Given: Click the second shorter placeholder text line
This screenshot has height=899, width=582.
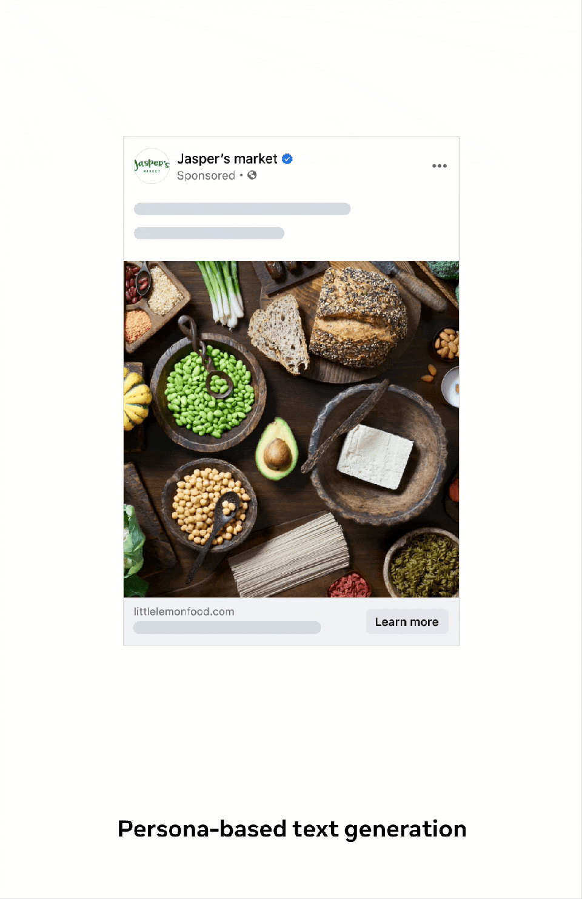Looking at the screenshot, I should pyautogui.click(x=209, y=233).
